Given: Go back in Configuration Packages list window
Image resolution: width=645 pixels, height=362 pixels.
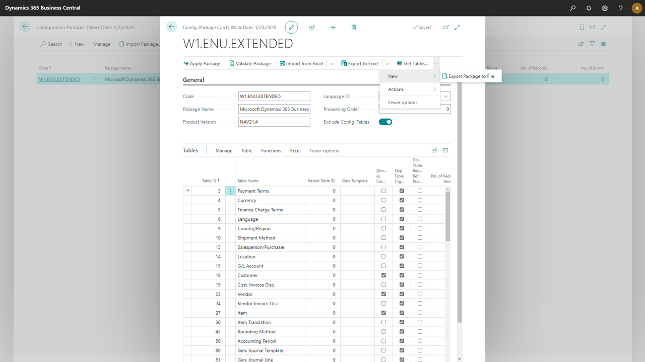Looking at the screenshot, I should (x=25, y=27).
